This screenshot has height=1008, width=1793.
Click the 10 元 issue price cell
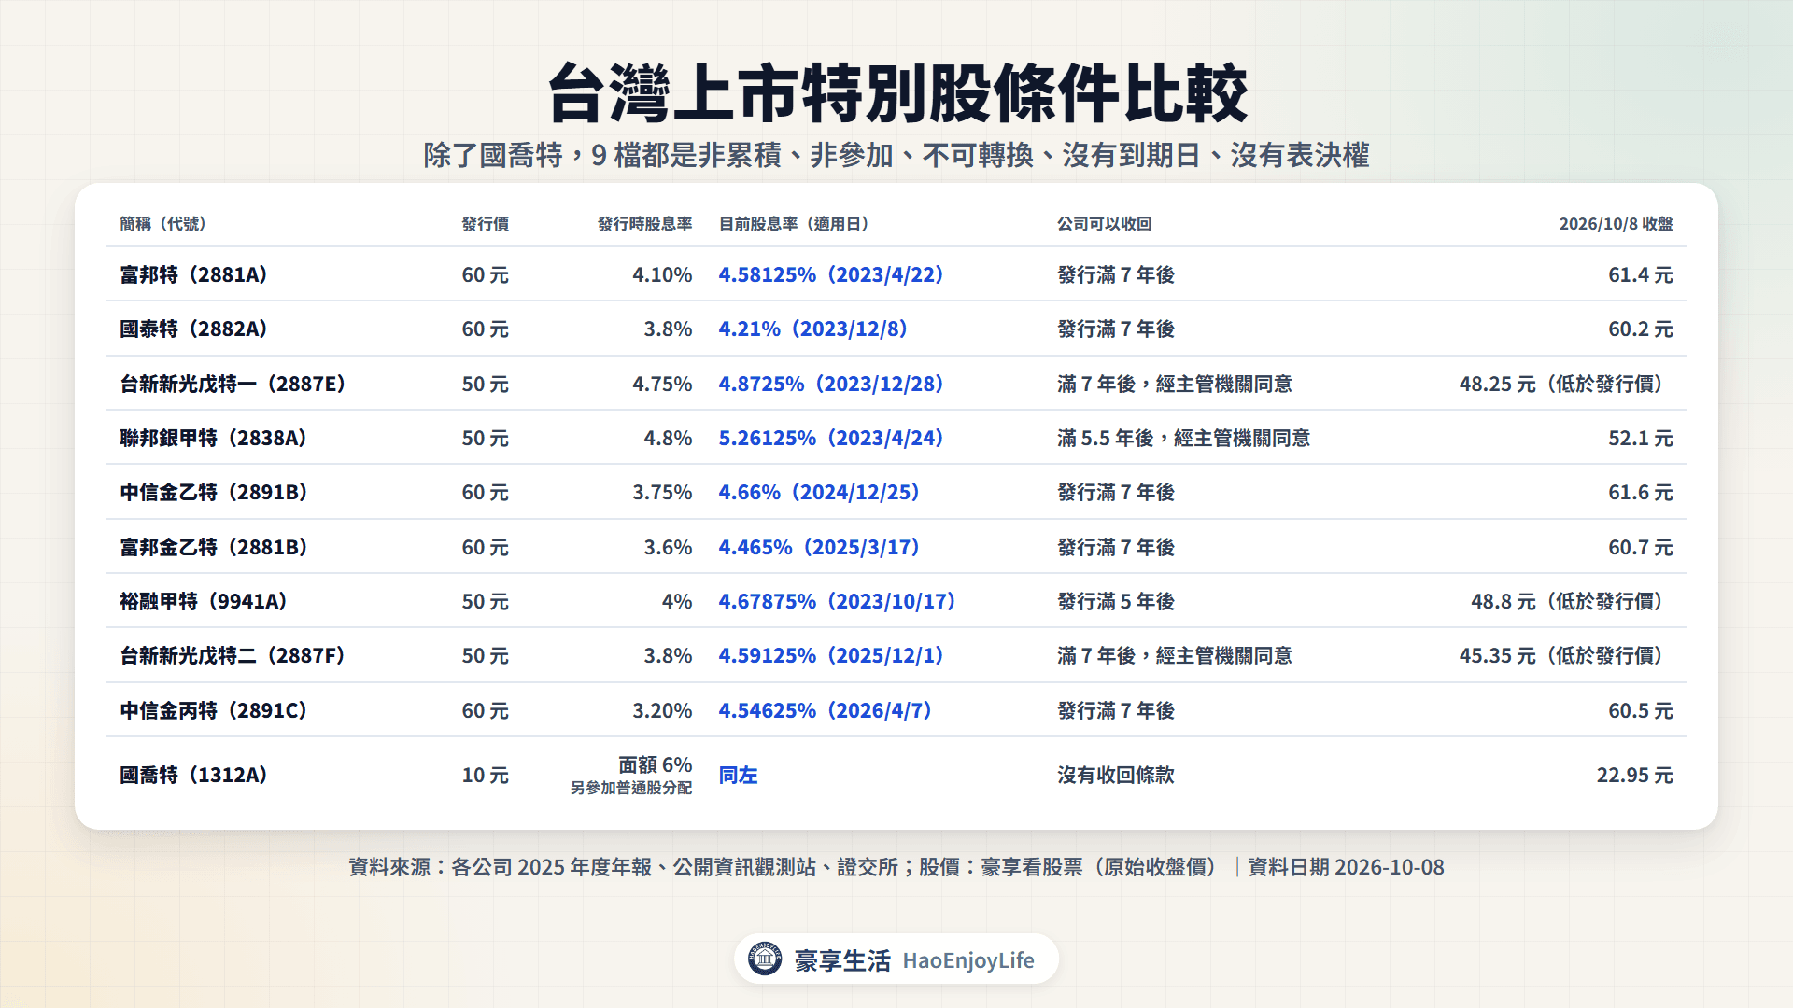point(485,775)
